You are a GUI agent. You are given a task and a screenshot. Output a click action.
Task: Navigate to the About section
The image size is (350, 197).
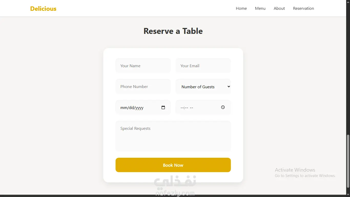[x=279, y=8]
